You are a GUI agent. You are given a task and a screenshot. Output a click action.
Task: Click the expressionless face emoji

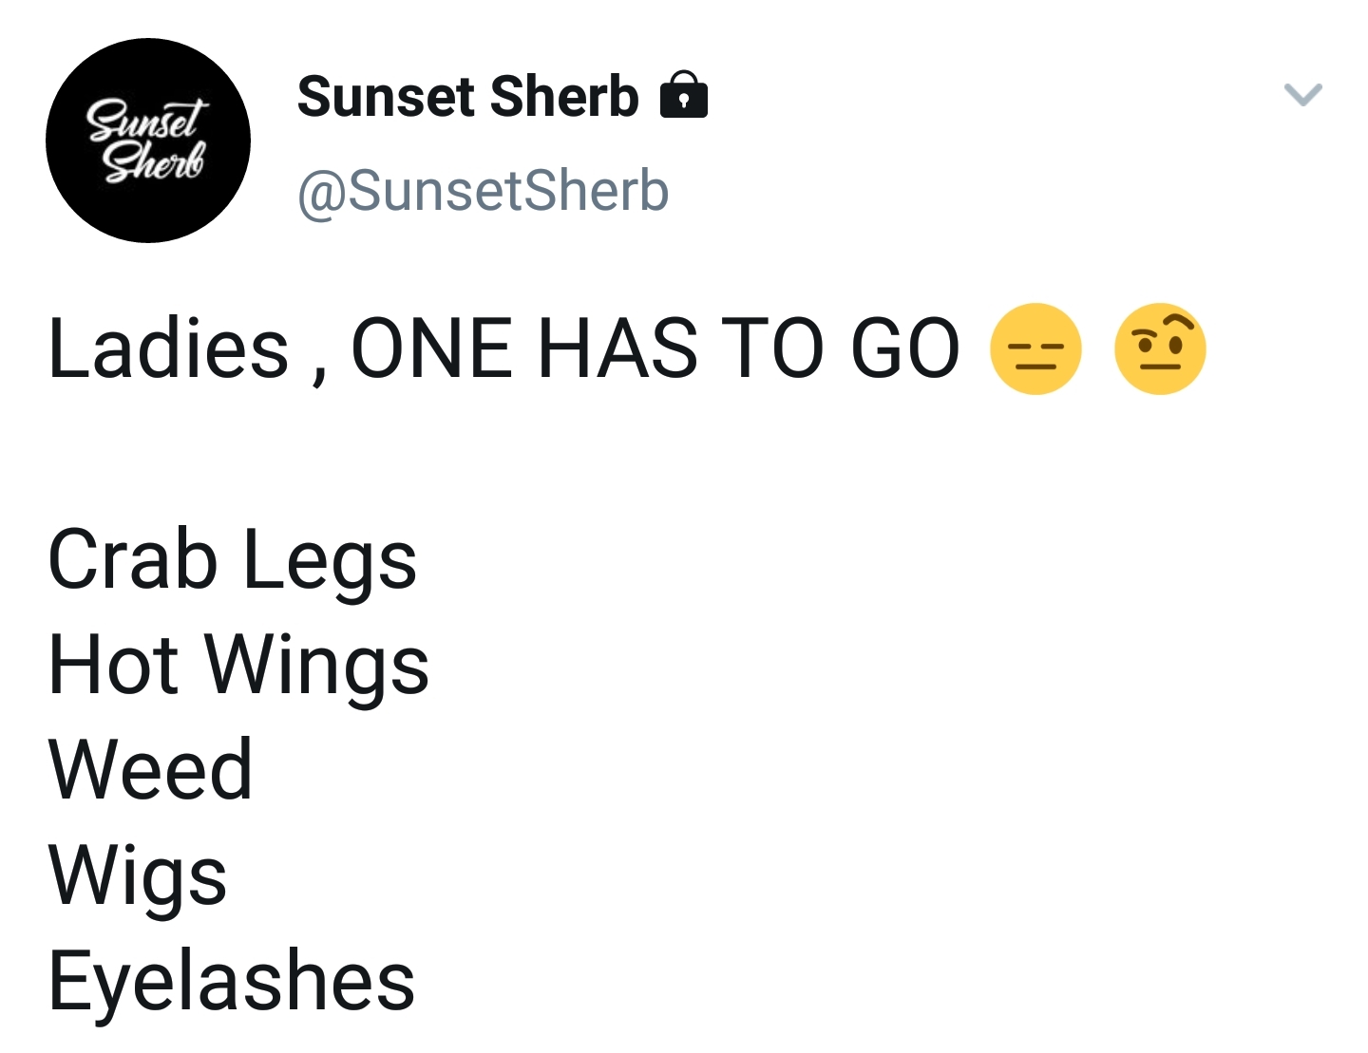[x=1035, y=348]
